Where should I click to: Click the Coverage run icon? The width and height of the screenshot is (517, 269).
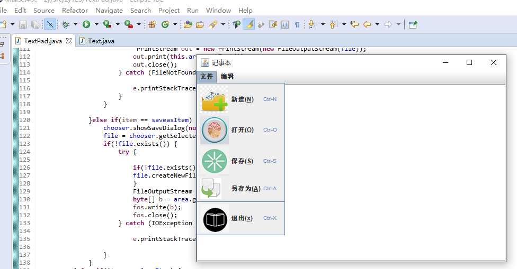point(107,24)
